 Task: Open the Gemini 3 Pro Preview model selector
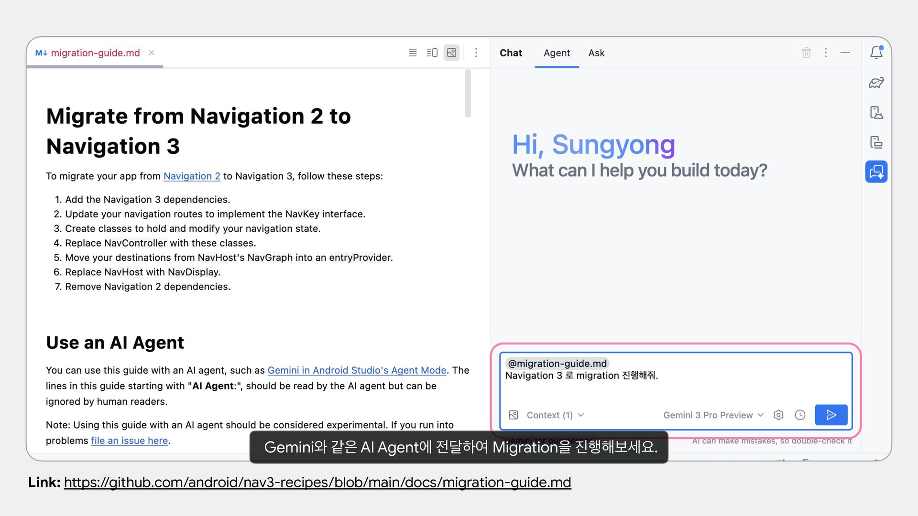(x=713, y=415)
